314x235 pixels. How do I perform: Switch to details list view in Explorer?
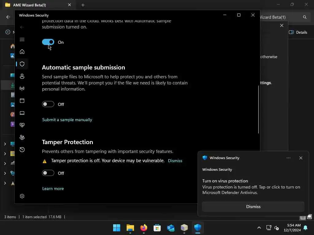click(303, 218)
